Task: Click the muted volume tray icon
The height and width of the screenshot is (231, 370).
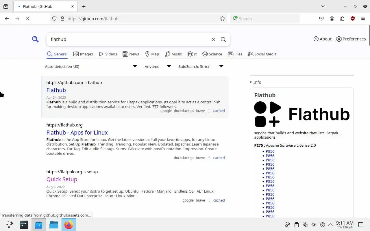Action: click(x=305, y=225)
